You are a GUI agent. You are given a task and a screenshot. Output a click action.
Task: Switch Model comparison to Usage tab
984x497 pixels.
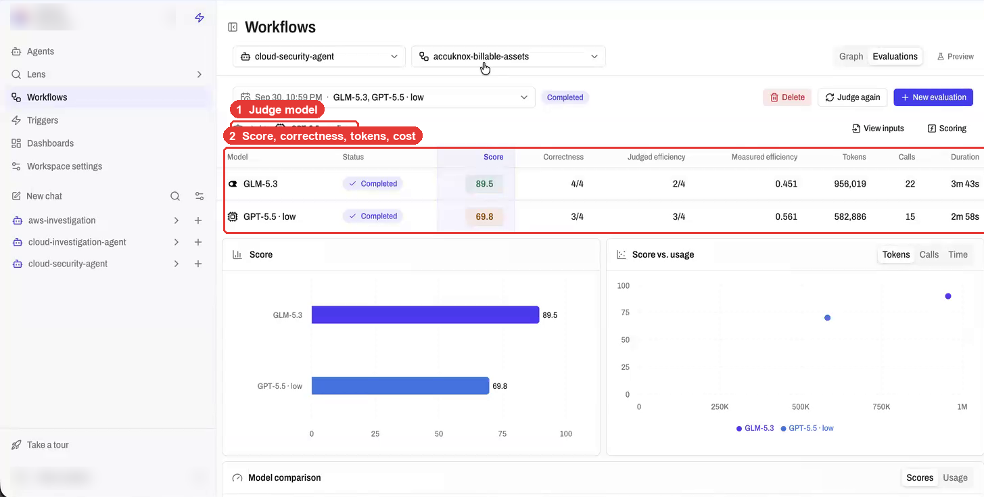955,477
